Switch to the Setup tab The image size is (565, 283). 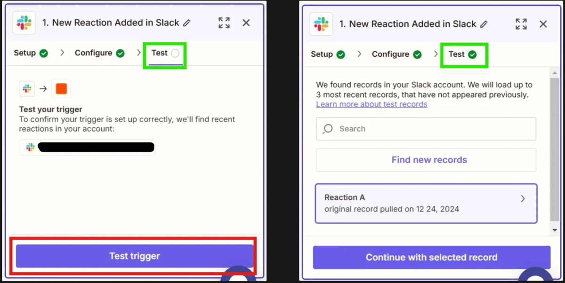click(24, 53)
